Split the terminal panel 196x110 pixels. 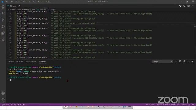(x=180, y=61)
